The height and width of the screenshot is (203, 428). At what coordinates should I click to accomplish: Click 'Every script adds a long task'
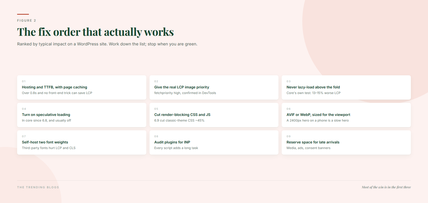tap(176, 148)
